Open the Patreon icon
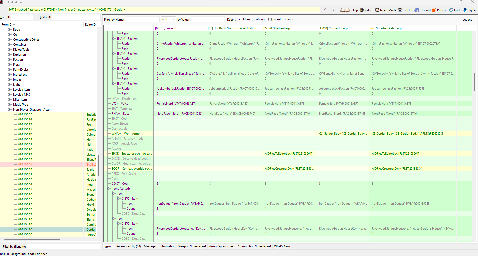The width and height of the screenshot is (478, 256). (x=434, y=10)
